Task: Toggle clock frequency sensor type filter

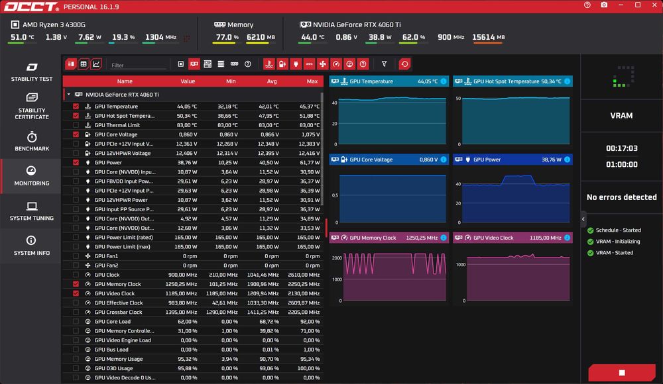Action: click(336, 64)
